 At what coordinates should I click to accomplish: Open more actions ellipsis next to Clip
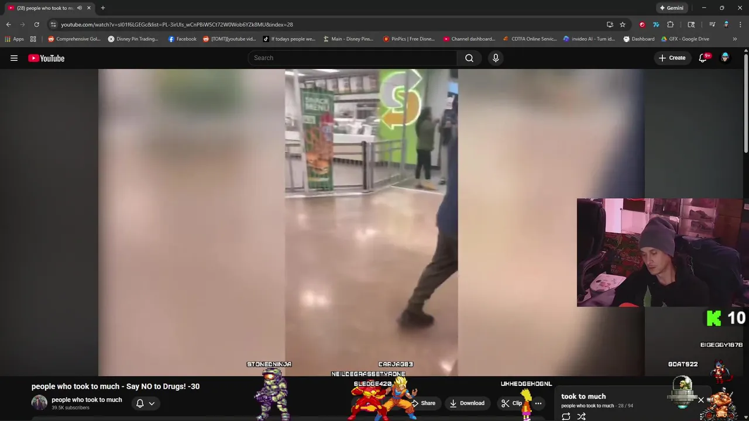tap(538, 403)
